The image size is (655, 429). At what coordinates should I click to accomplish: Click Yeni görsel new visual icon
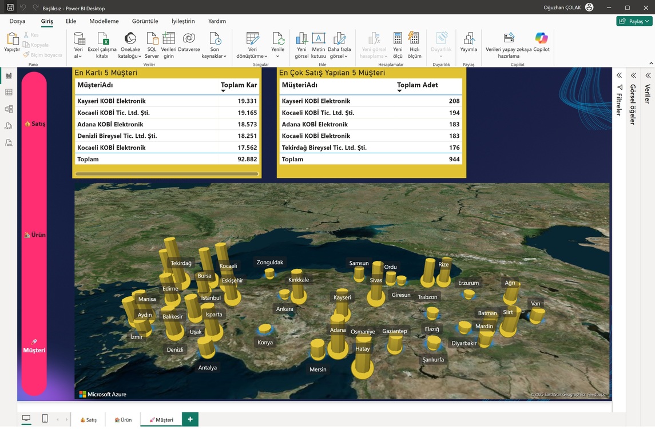(x=301, y=38)
